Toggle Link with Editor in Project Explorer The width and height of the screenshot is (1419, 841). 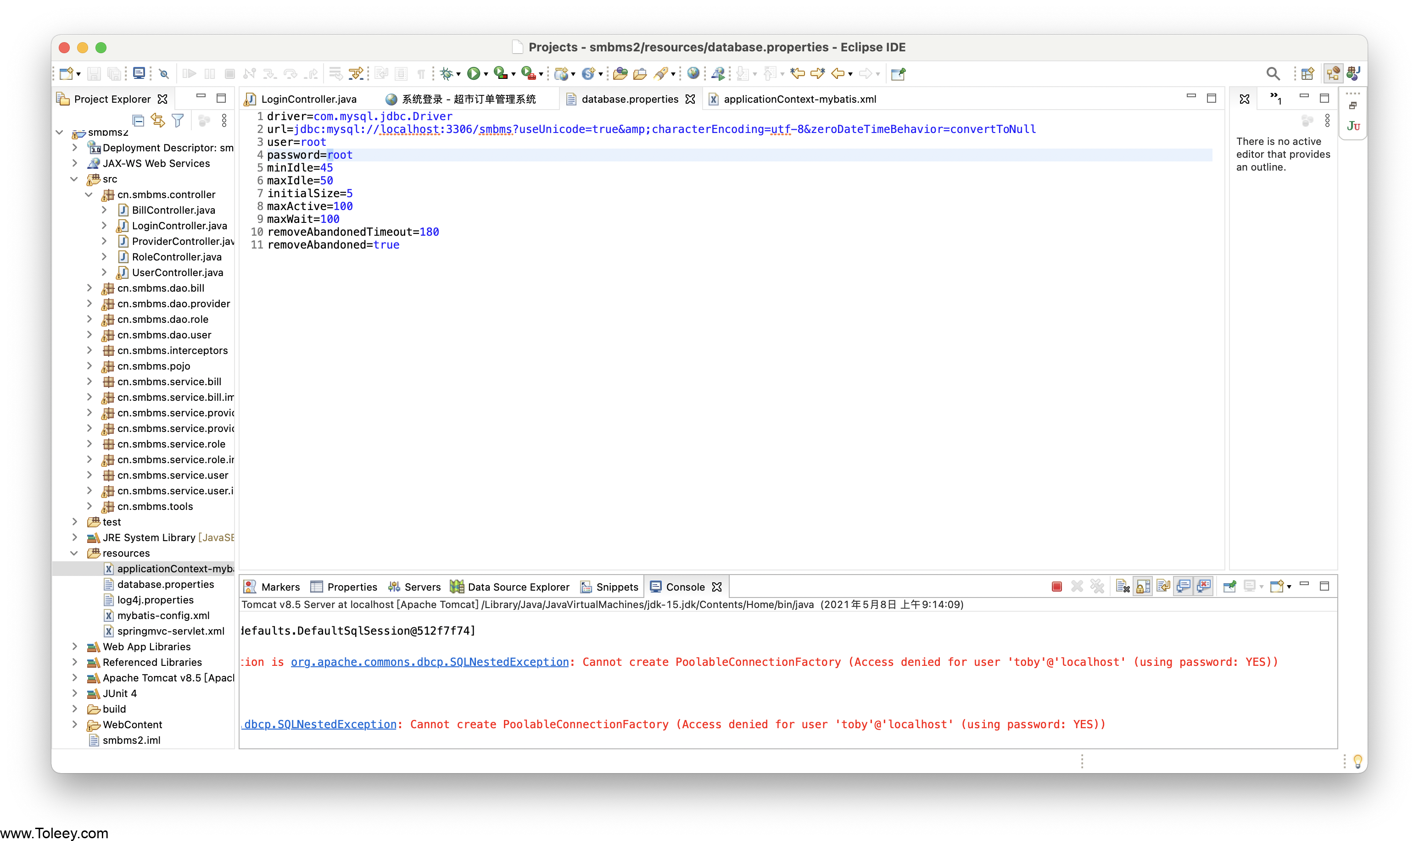(x=158, y=121)
